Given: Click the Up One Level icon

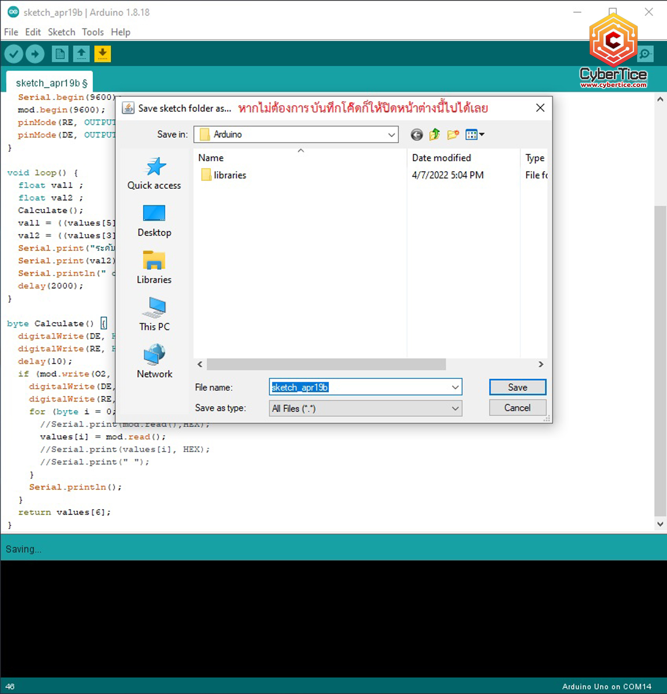Looking at the screenshot, I should point(434,134).
